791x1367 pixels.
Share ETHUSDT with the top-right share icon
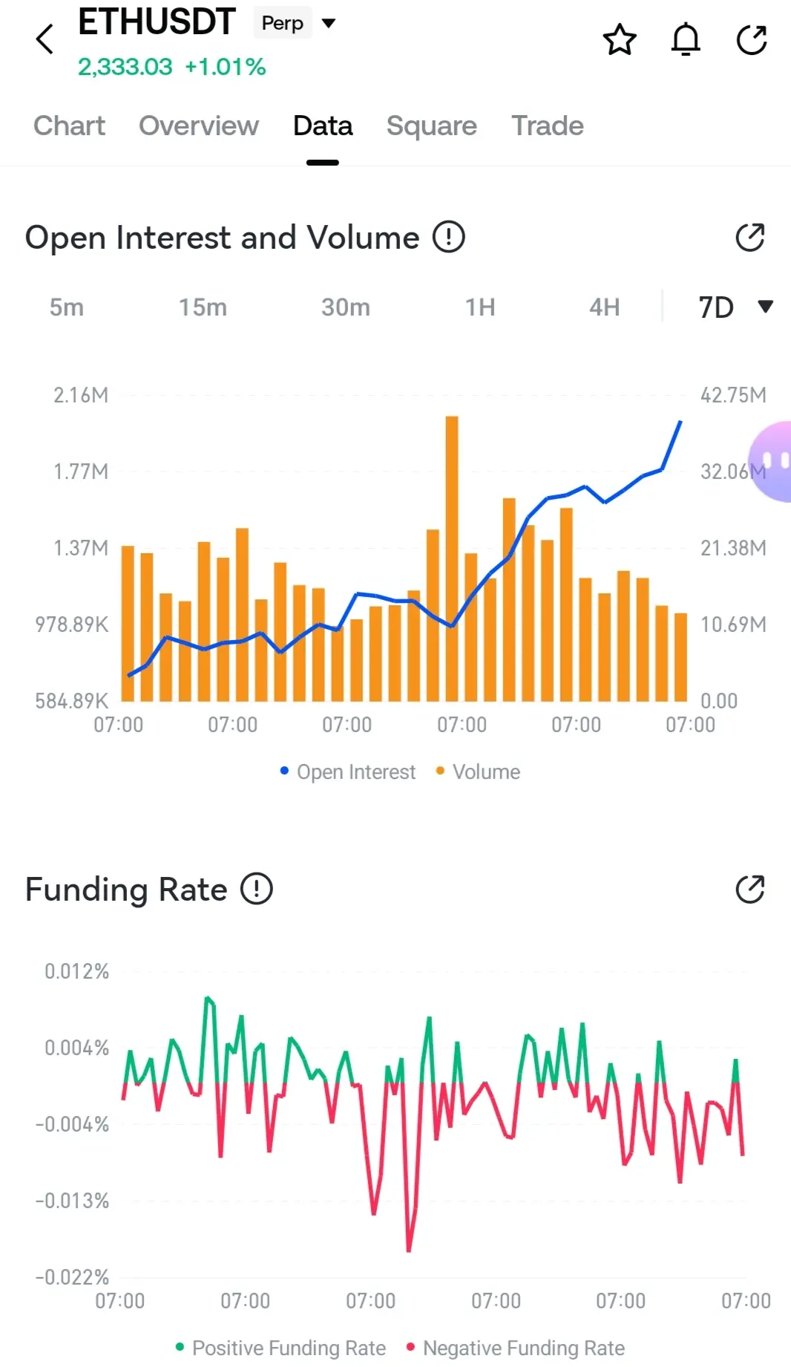pos(751,40)
